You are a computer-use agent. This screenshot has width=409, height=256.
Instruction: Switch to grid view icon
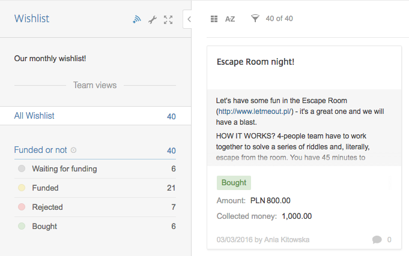coord(214,19)
